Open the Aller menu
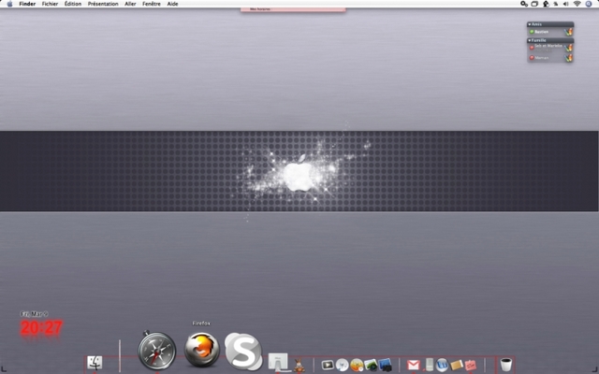Image resolution: width=599 pixels, height=374 pixels. [x=130, y=4]
